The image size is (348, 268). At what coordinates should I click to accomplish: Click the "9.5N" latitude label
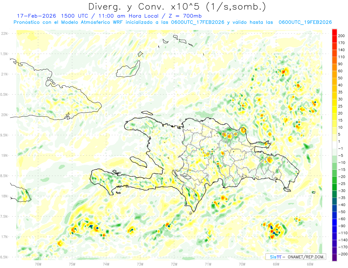coord(4,135)
